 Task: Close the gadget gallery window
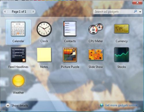click(x=137, y=3)
